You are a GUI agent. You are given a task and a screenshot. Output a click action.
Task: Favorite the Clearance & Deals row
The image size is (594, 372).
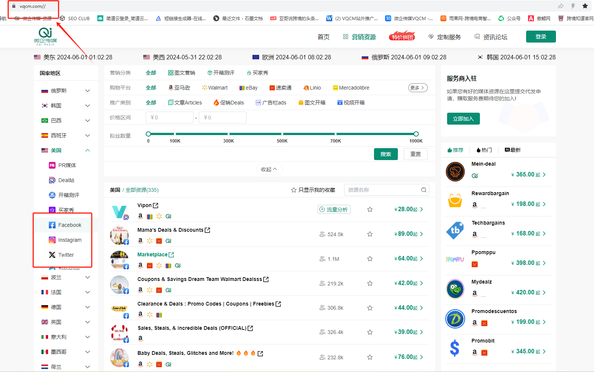click(370, 308)
